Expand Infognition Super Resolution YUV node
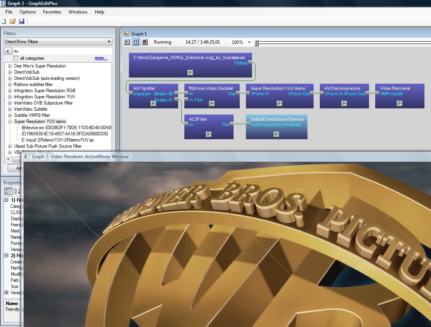 (10, 97)
